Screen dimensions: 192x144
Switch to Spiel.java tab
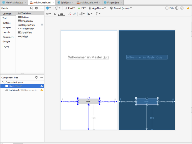coord(66,2)
